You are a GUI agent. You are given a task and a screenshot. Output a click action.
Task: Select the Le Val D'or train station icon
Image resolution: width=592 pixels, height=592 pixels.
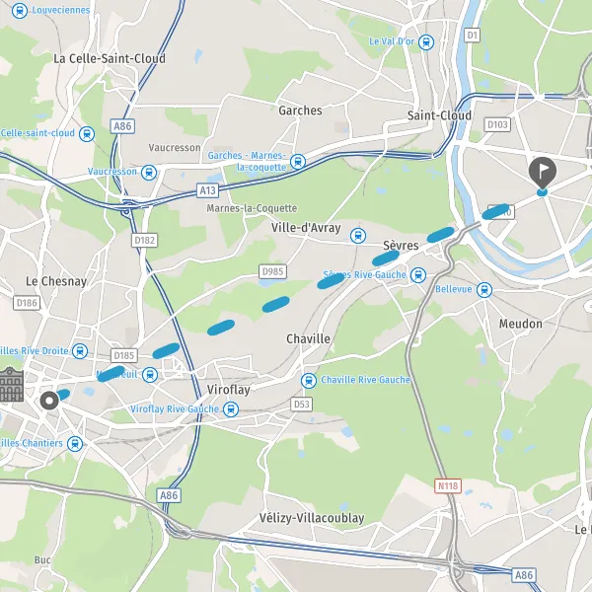(x=426, y=41)
